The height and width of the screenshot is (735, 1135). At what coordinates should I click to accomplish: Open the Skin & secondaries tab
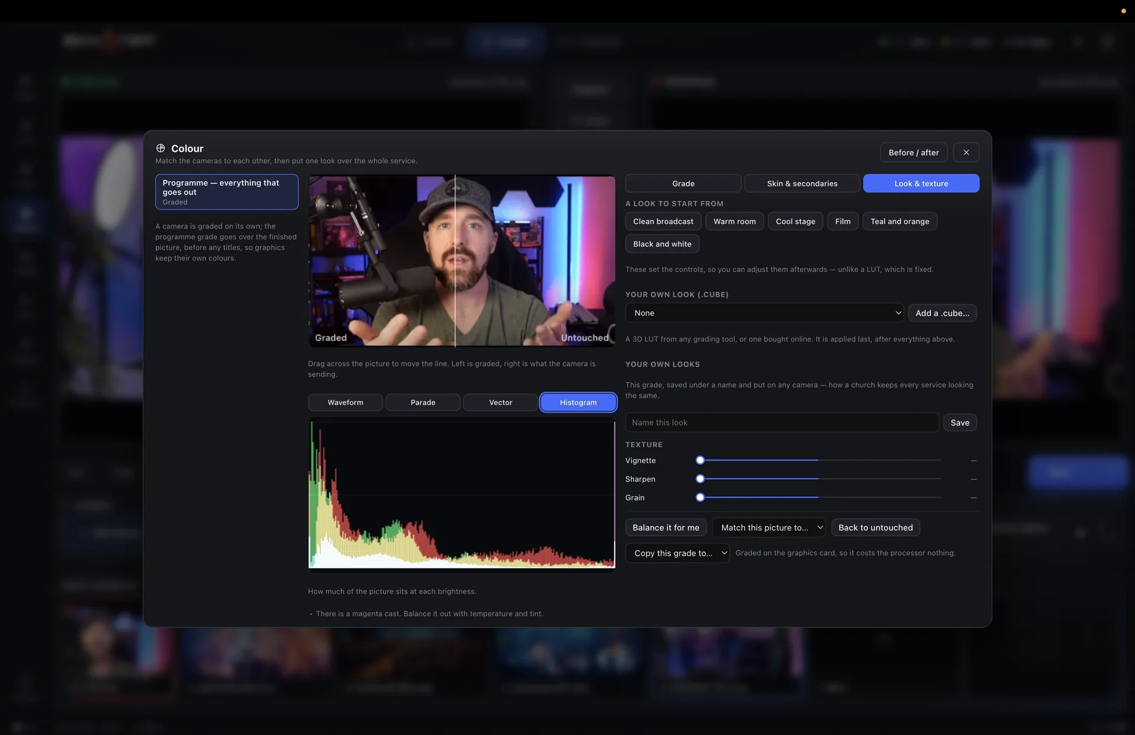tap(802, 183)
